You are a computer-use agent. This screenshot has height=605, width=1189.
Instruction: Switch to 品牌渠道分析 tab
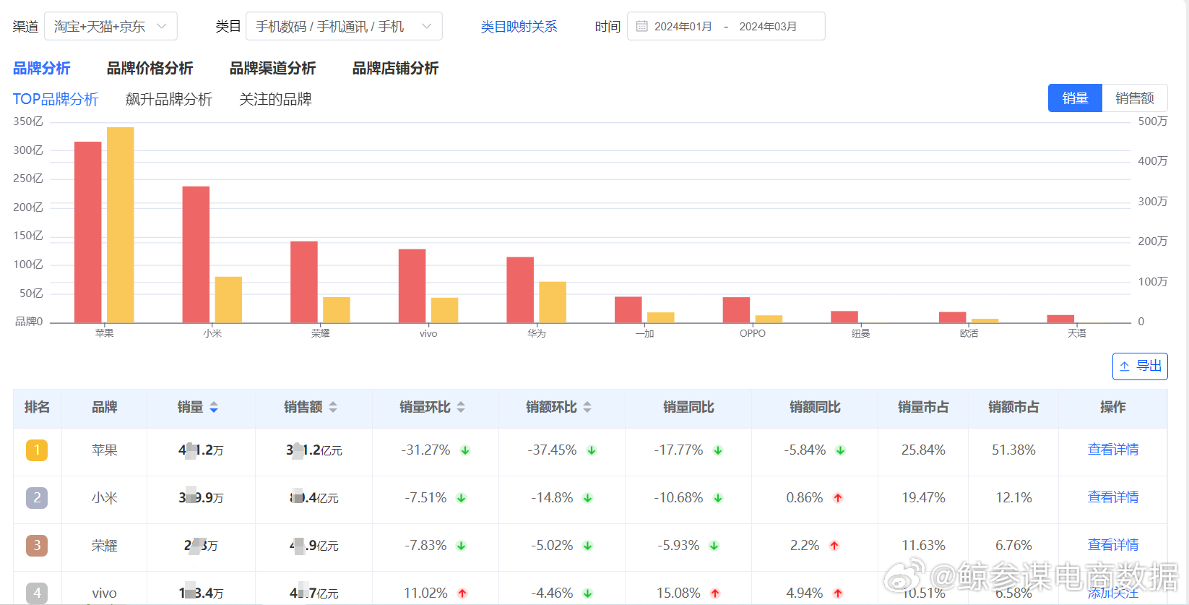273,68
